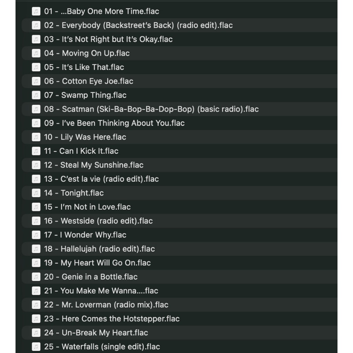Click the file icon next to Genie in a Bottle
Screen dimensions: 353x353
[x=36, y=276]
